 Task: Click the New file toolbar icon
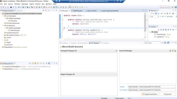(x=1, y=7)
